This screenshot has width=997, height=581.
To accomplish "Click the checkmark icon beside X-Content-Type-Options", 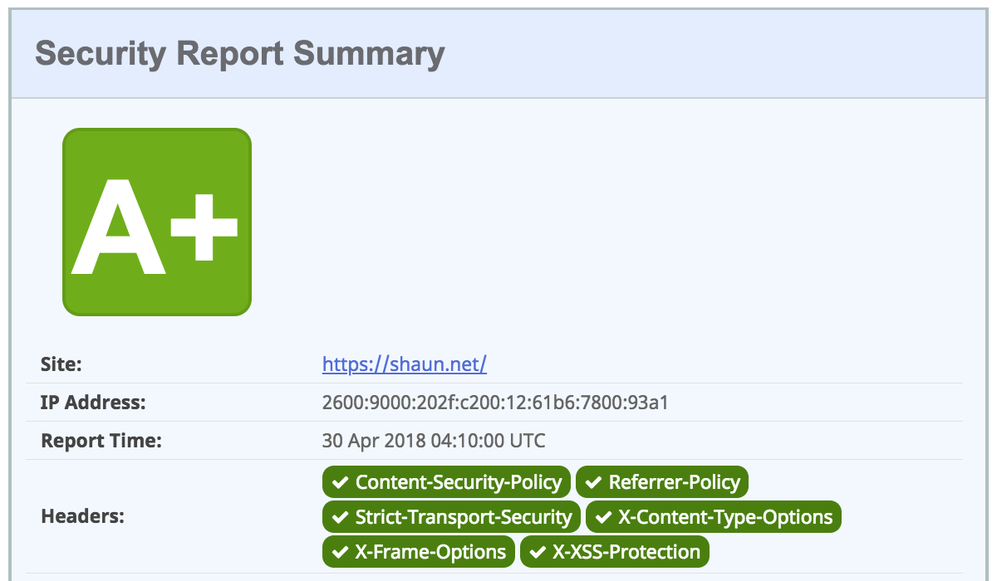I will [603, 517].
